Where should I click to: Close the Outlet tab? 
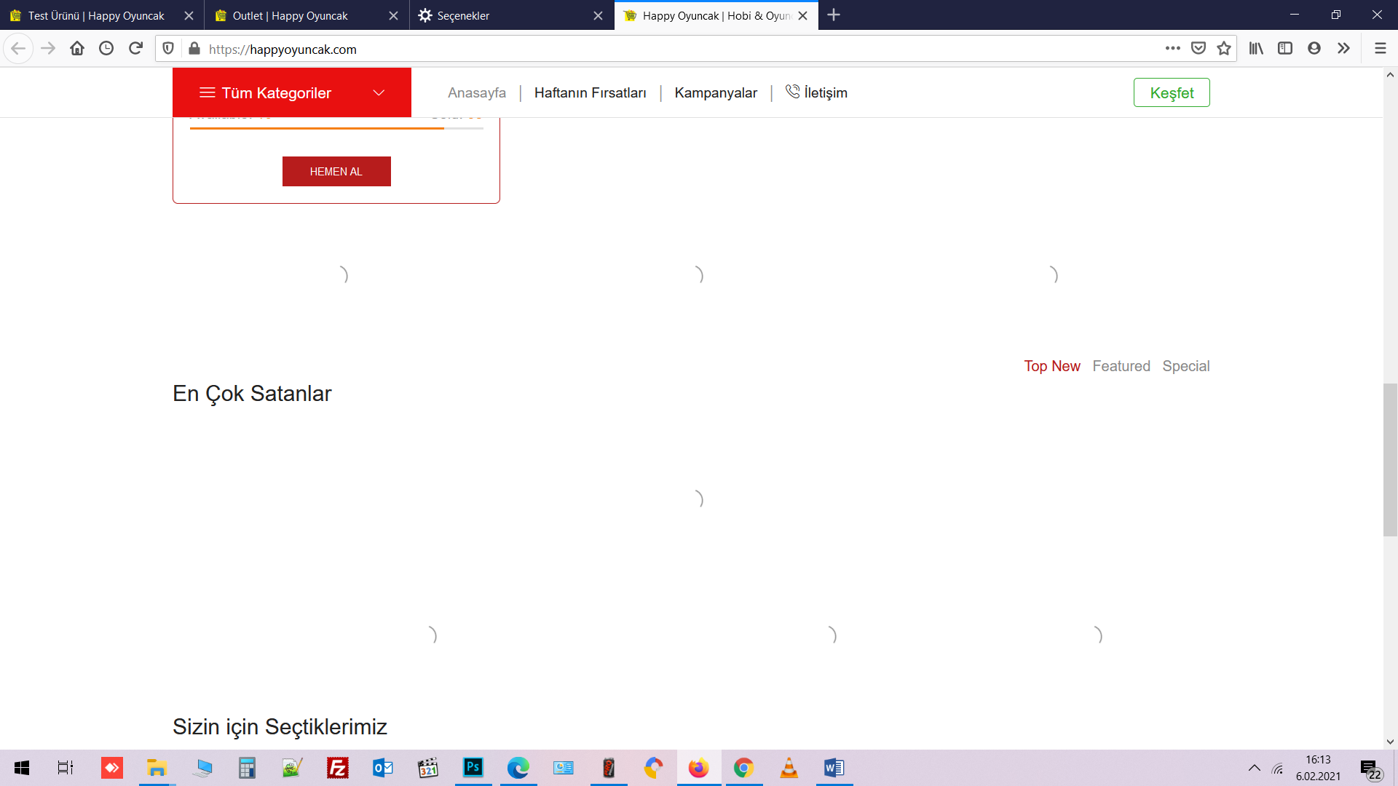(393, 15)
